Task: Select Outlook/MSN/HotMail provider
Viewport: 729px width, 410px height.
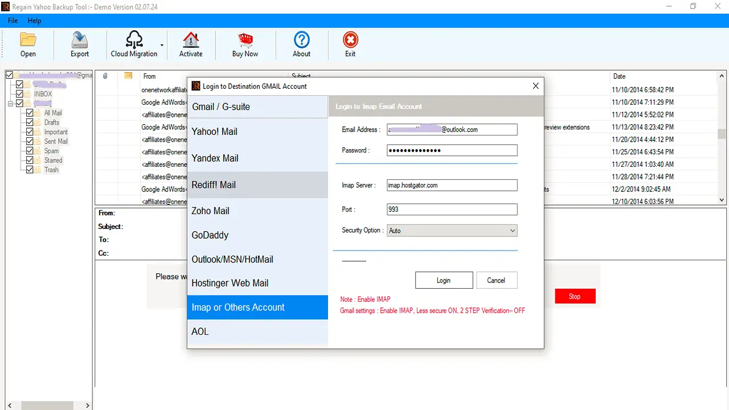Action: [257, 259]
